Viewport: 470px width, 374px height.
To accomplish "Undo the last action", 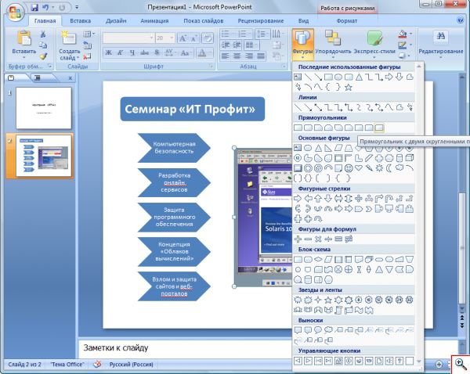I will pyautogui.click(x=45, y=8).
